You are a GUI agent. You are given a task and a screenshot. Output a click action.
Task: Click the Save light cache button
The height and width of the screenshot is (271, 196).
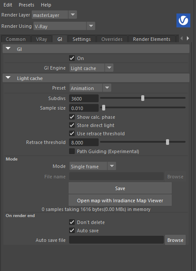click(x=120, y=188)
